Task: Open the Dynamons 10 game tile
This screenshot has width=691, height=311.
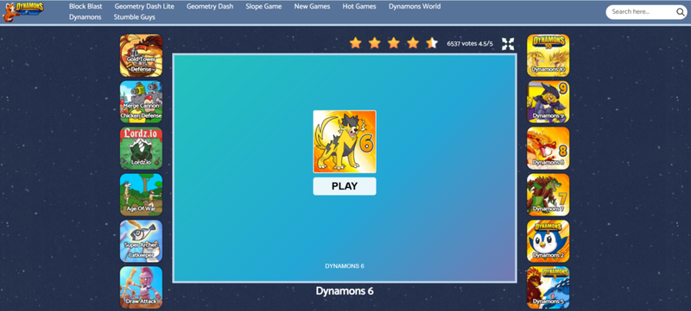Action: click(548, 55)
